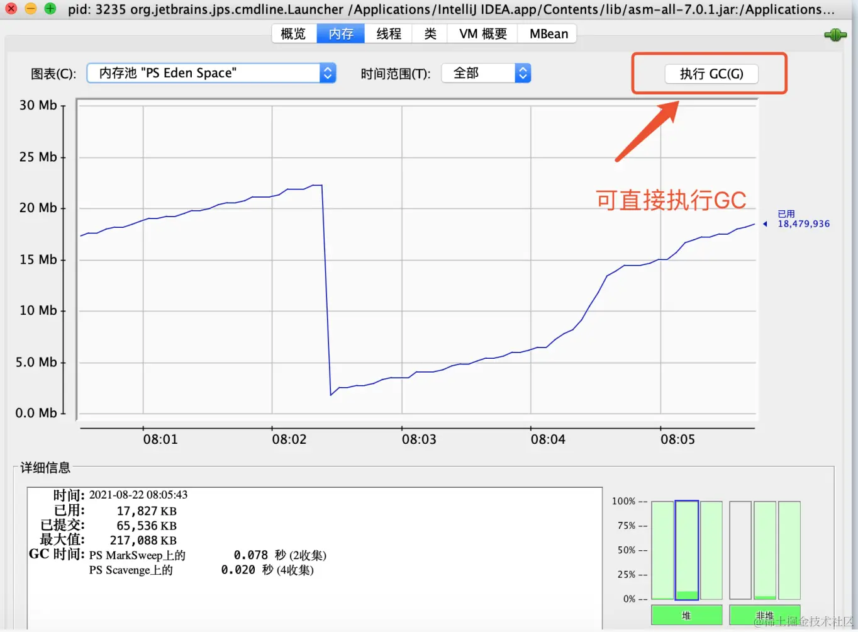Go to the 类 tab

coord(430,34)
